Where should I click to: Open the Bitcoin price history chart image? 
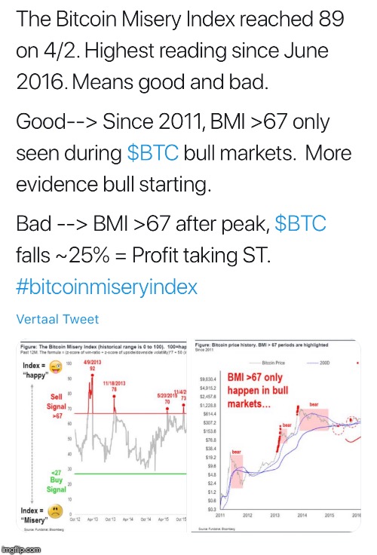(x=276, y=437)
